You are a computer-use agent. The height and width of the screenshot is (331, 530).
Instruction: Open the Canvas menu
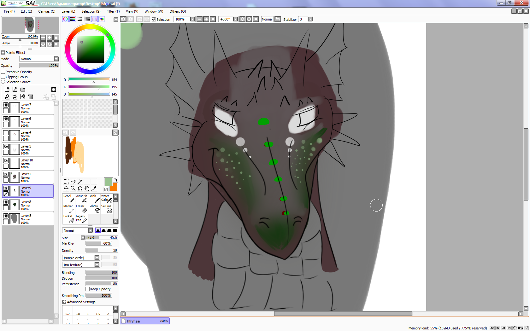point(46,11)
